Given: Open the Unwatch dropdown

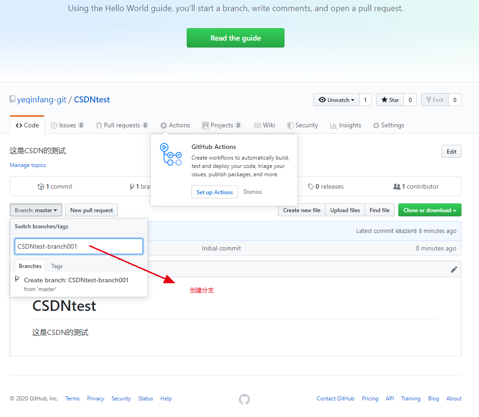Looking at the screenshot, I should (337, 100).
